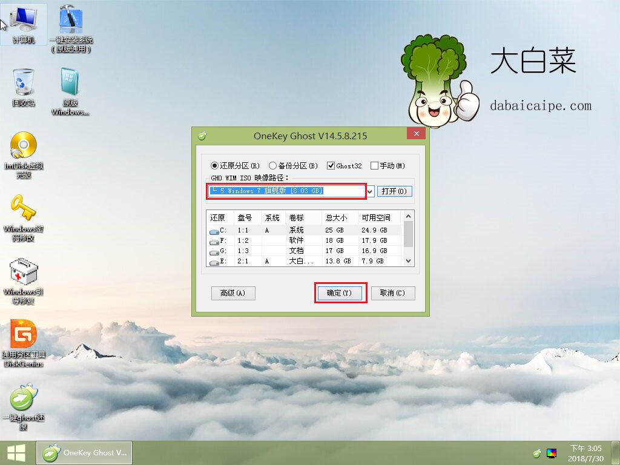This screenshot has width=620, height=465.
Task: Select the 备份分区(B) radio button
Action: click(x=273, y=166)
